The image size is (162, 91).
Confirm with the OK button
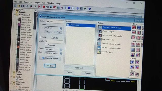(x=50, y=66)
